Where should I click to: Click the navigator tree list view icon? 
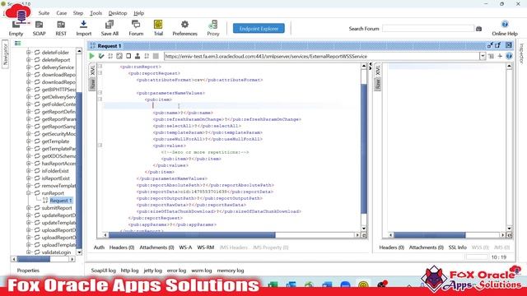click(18, 44)
